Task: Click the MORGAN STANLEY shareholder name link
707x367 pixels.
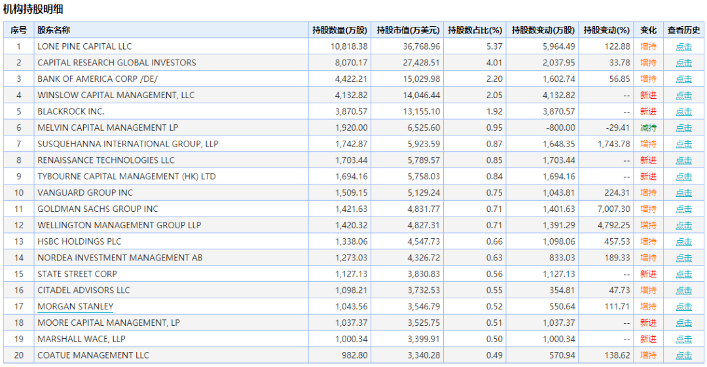Action: pos(75,307)
